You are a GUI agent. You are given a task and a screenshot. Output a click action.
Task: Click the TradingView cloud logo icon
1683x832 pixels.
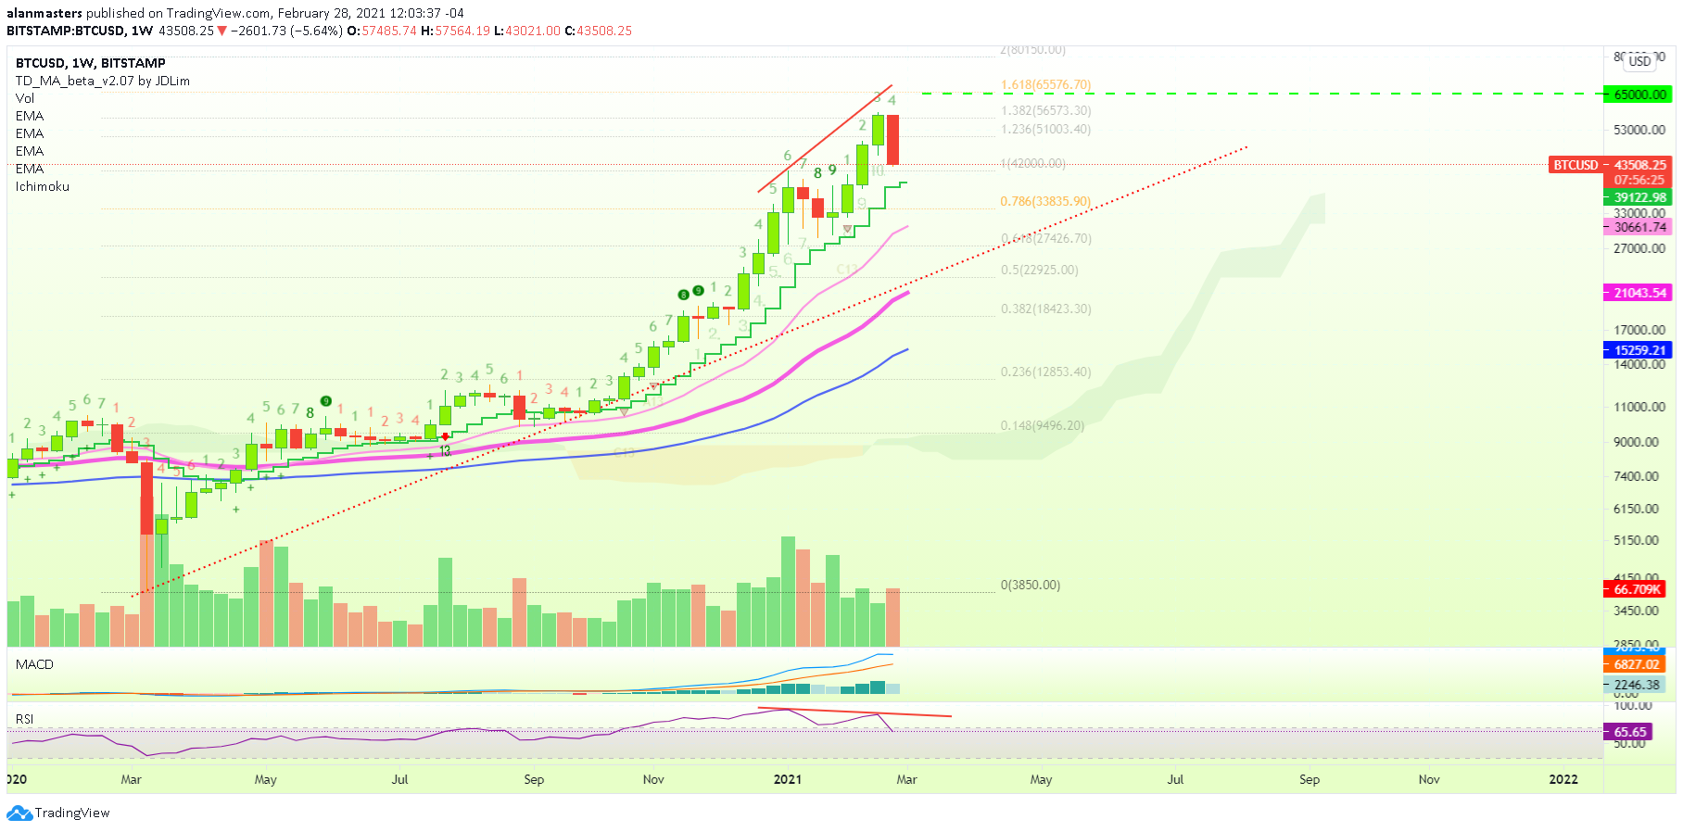(19, 813)
